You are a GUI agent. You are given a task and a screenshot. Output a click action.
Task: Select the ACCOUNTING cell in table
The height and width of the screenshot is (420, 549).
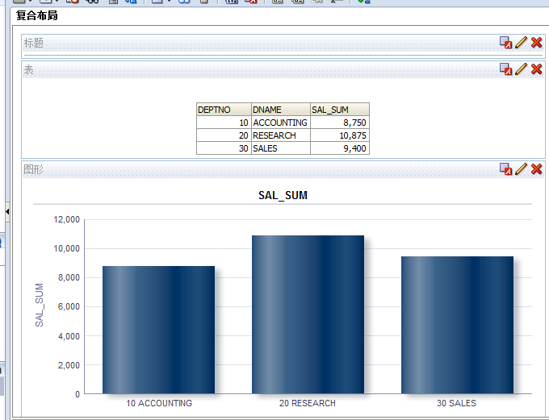(281, 123)
